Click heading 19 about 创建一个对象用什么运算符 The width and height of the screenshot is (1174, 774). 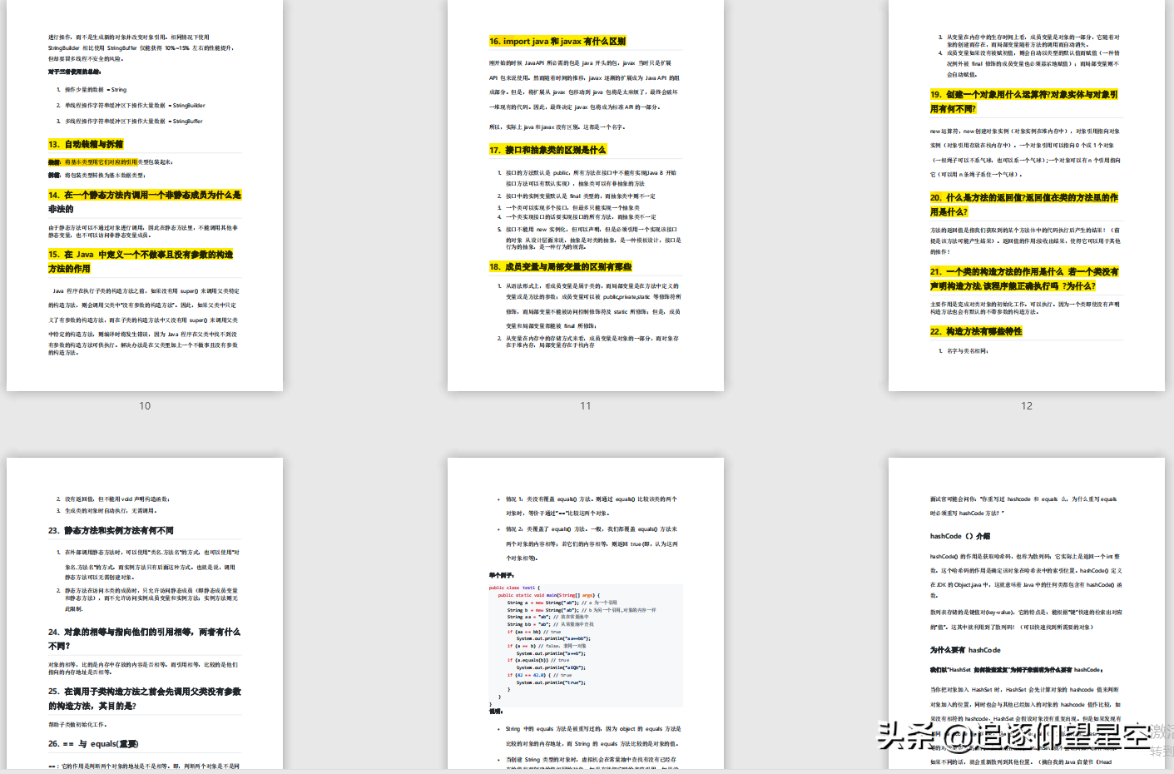[1024, 102]
